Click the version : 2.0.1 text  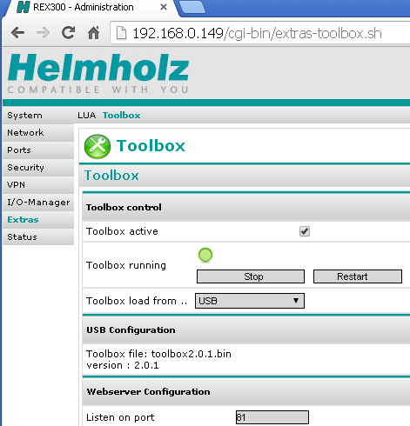123,365
